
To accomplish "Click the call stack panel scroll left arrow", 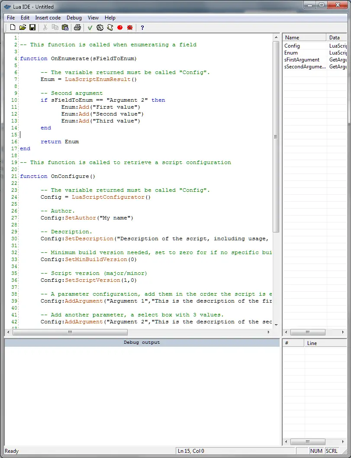I will click(x=286, y=442).
